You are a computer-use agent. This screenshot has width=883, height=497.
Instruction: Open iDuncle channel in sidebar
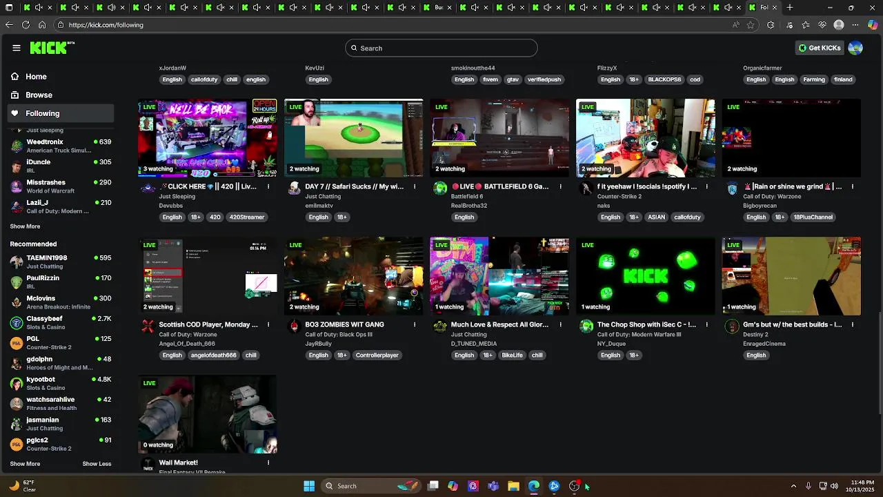(61, 166)
